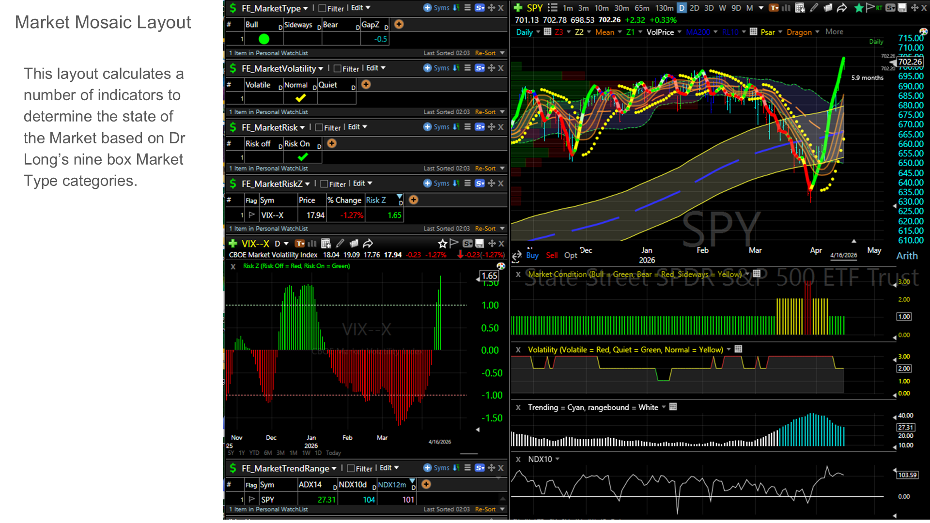
Task: Open the SPY symbol list icon
Action: pyautogui.click(x=552, y=8)
